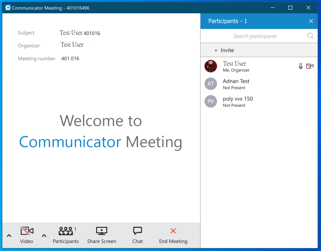Minimize the Communicator Meeting window
This screenshot has height=251, width=321.
pyautogui.click(x=272, y=8)
